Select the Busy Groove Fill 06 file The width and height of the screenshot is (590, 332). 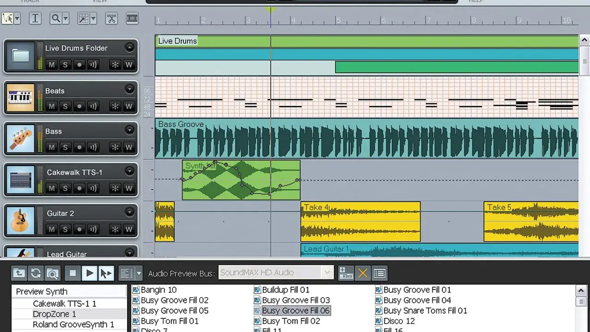point(296,311)
